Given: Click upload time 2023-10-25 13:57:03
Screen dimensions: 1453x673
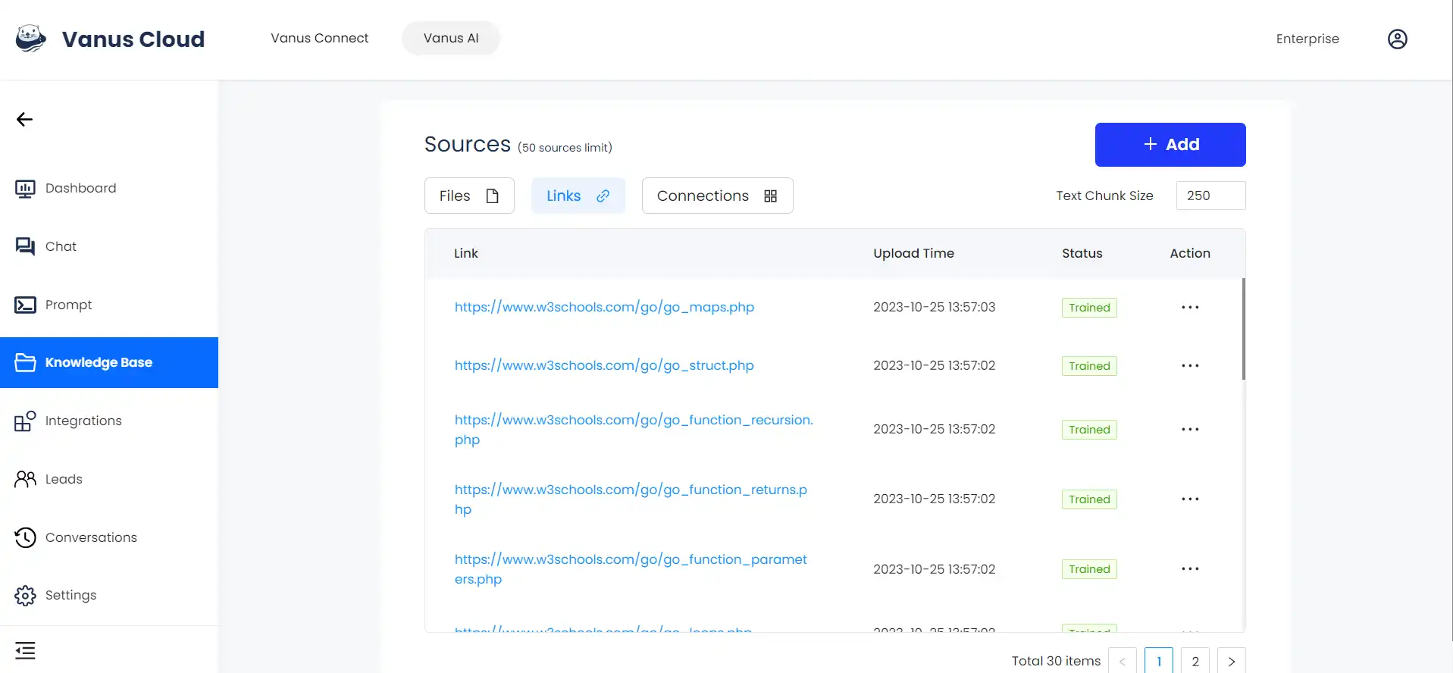Looking at the screenshot, I should coord(934,307).
